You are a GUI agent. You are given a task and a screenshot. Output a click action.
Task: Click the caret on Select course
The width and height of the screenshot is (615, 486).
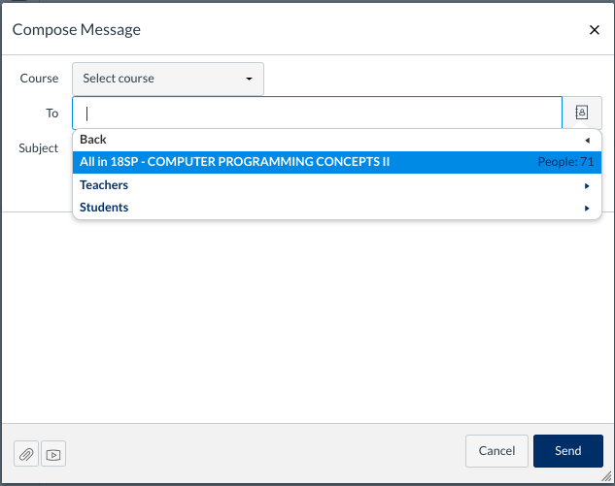click(249, 79)
